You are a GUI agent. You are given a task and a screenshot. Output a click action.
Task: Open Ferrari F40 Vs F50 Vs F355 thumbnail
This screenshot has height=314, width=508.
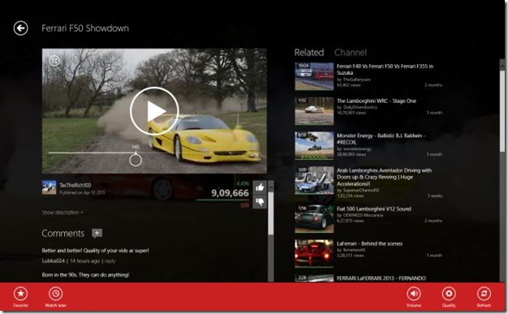(x=314, y=76)
